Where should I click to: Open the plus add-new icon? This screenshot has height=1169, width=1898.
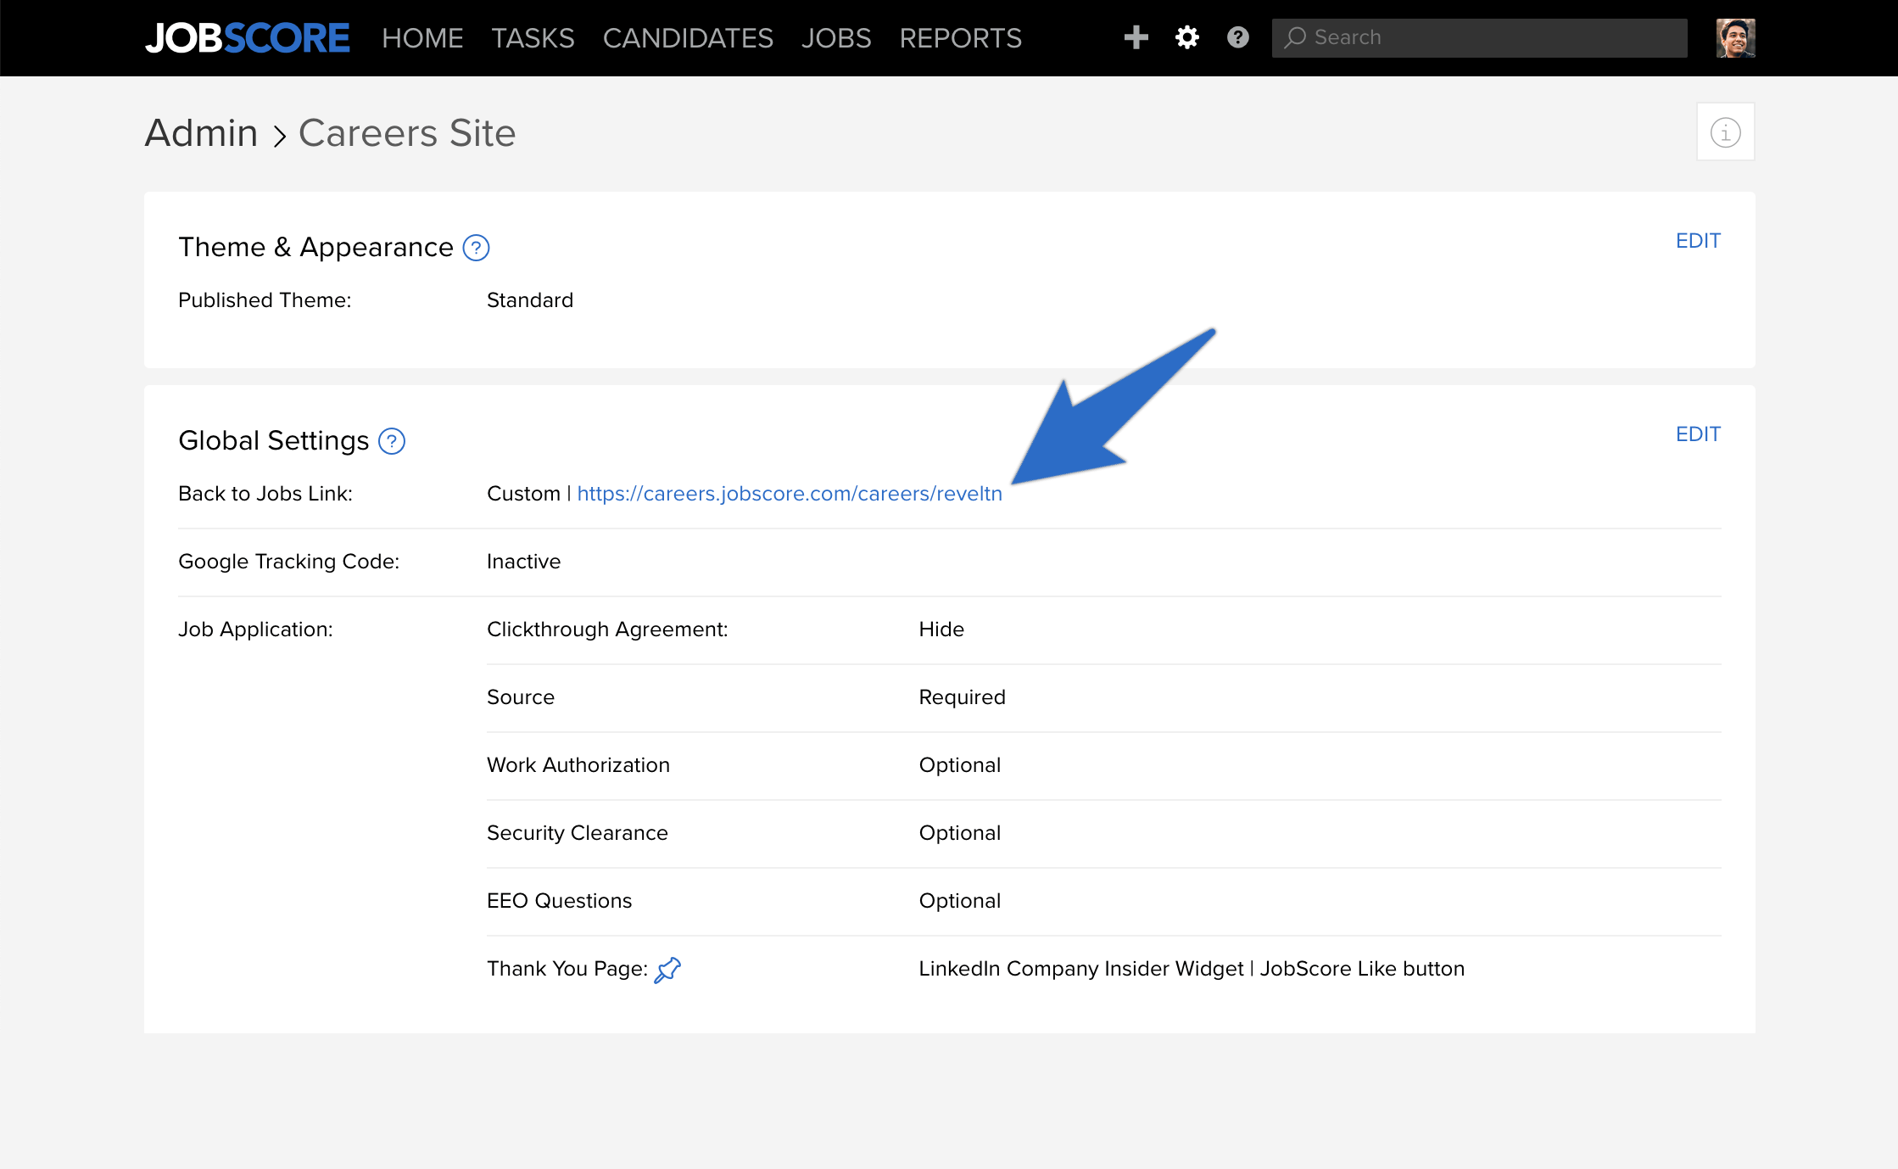click(1136, 37)
